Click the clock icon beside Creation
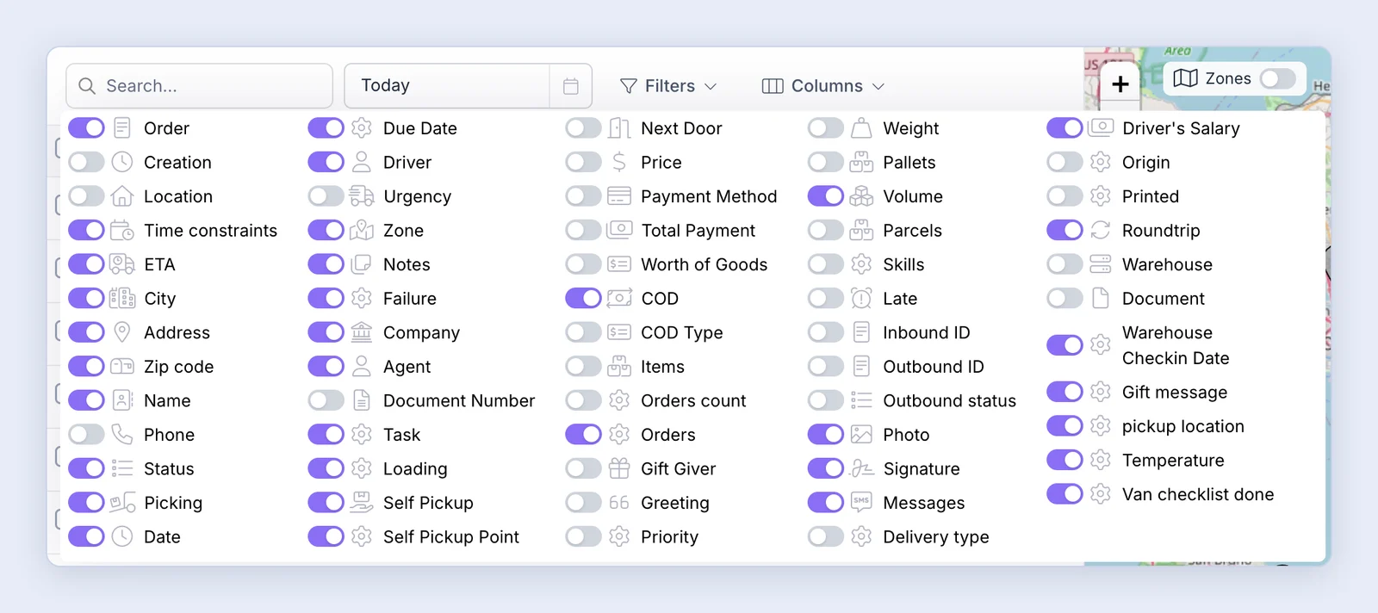 point(122,162)
